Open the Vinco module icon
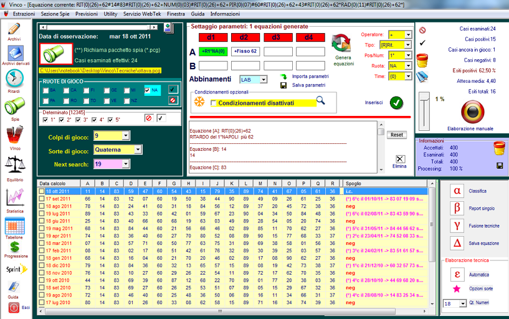509x319 pixels. point(14,135)
